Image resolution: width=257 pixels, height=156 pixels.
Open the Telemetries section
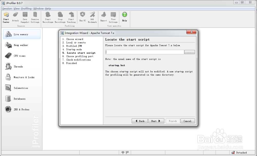click(22, 88)
